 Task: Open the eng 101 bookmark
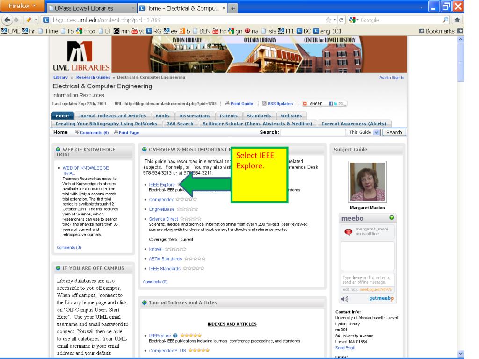(x=327, y=31)
